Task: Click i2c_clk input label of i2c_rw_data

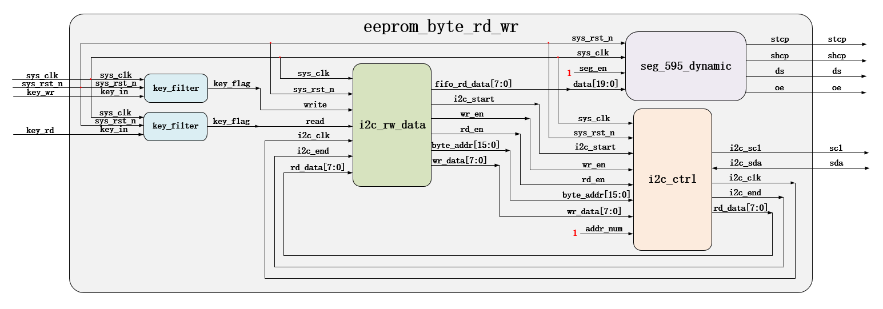Action: pyautogui.click(x=314, y=136)
